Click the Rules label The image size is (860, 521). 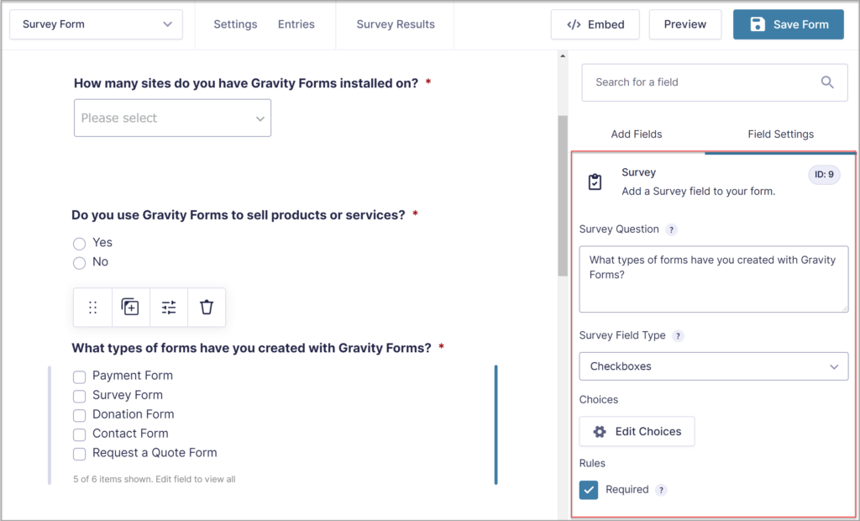click(x=592, y=463)
